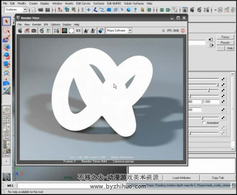Click the MEL command line input

pyautogui.click(x=71, y=186)
